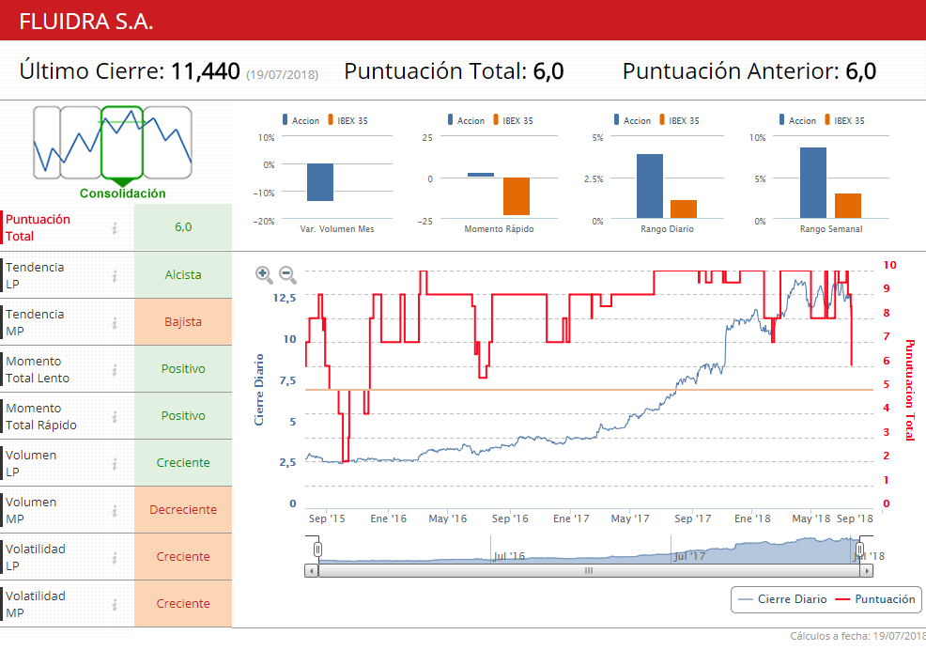
Task: Open info icon for Volatilidad LP
Action: point(115,557)
